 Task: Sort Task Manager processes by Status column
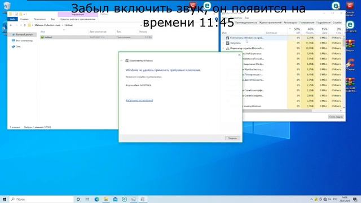coord(272,33)
